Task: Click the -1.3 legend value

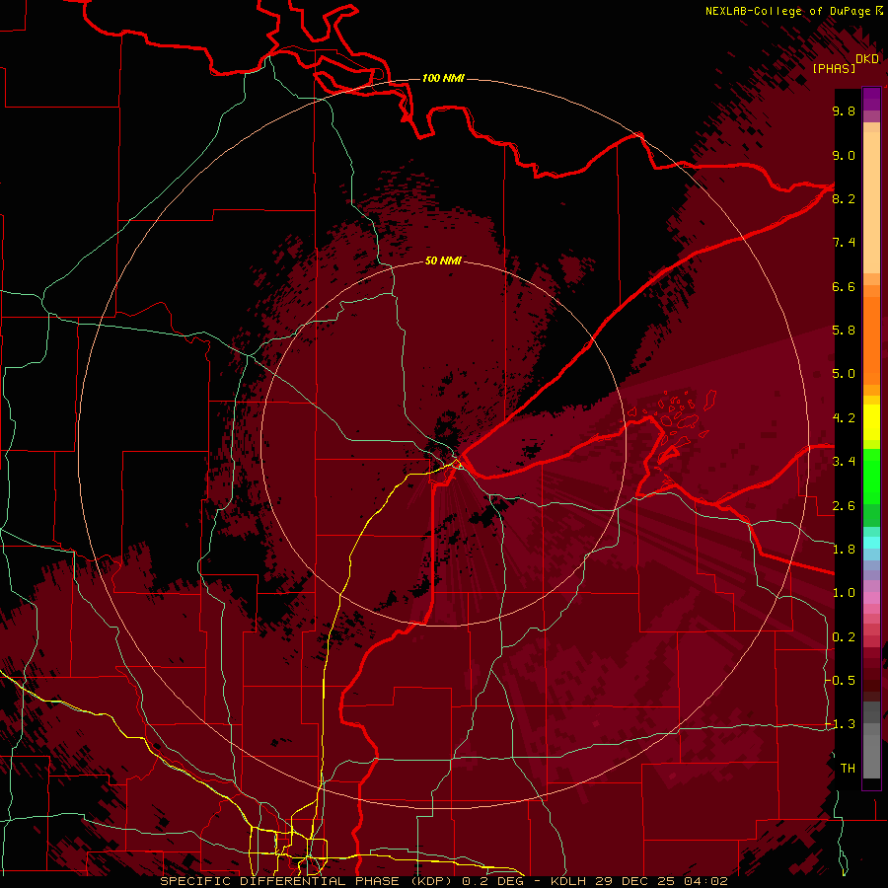Action: point(841,724)
